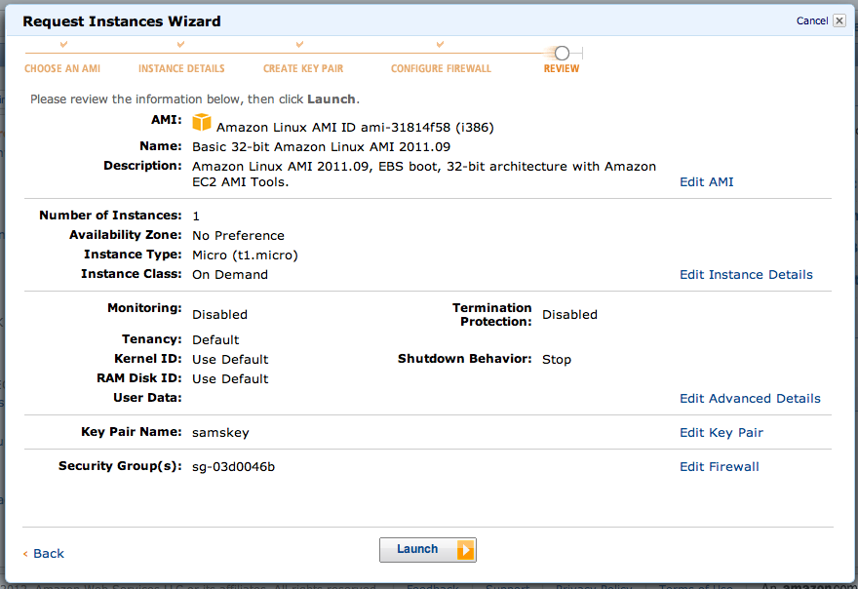Click the checkmark above Choose an AMI

[64, 44]
